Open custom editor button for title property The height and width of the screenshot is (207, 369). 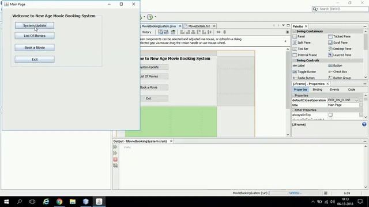point(361,105)
